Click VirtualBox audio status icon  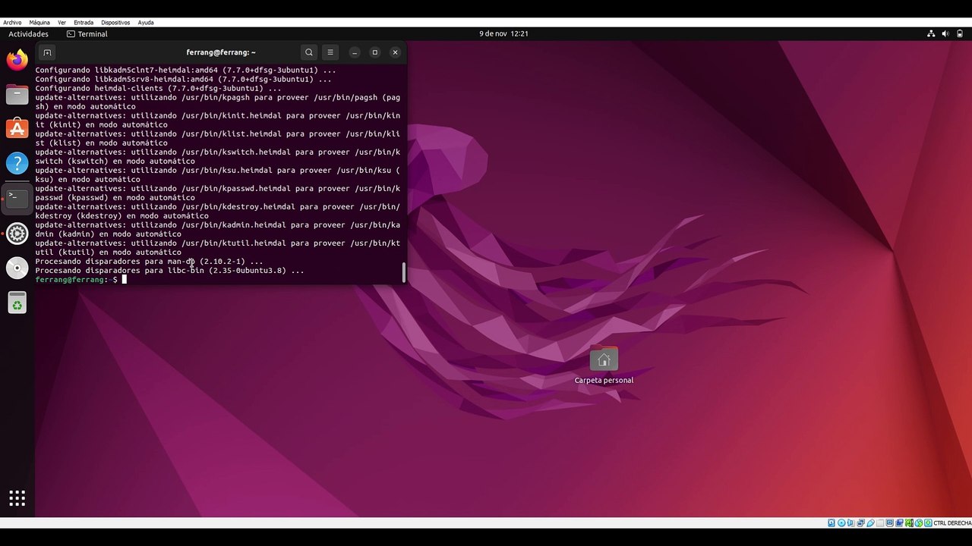pyautogui.click(x=851, y=523)
